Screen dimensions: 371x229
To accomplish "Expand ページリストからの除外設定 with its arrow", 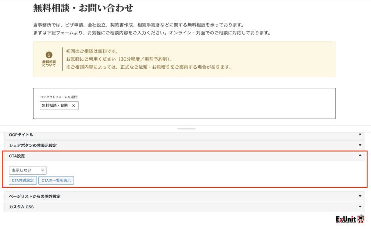I will (x=360, y=196).
